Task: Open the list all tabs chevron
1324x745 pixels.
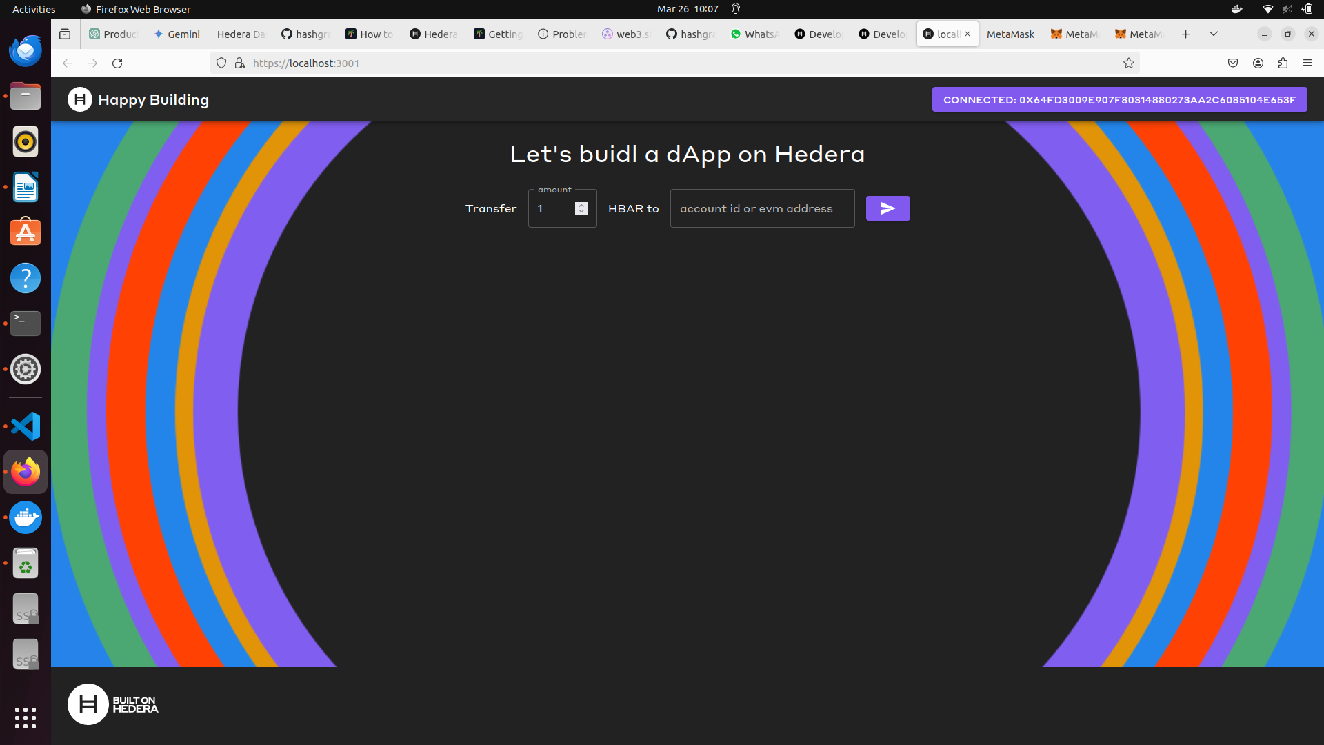Action: (x=1213, y=33)
